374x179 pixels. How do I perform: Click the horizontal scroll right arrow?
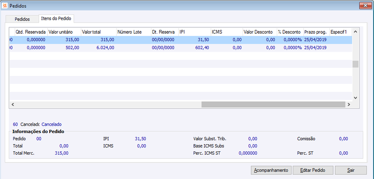click(349, 104)
